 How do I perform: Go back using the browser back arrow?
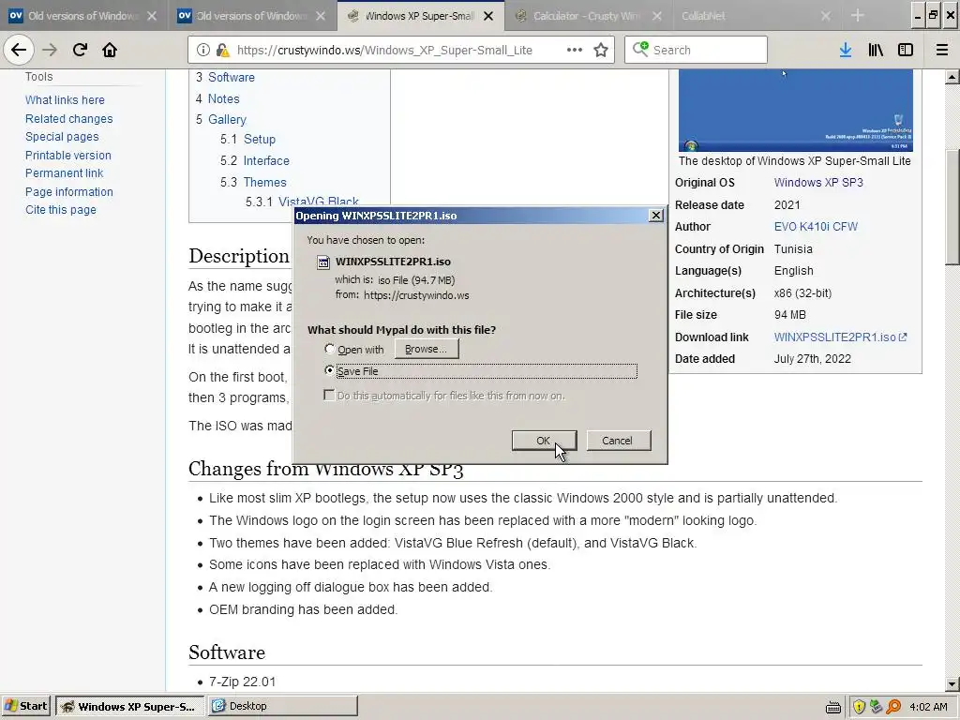click(x=19, y=50)
